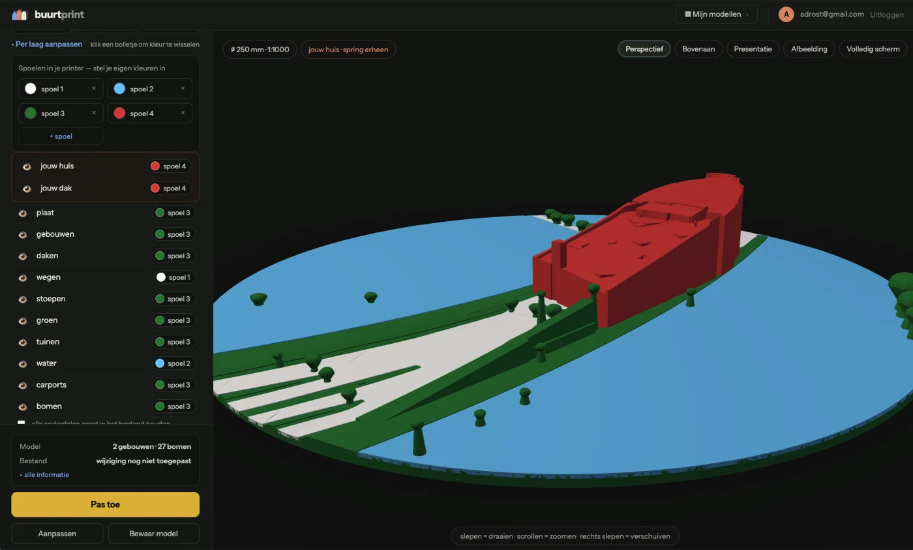Open the Afbeelding view option
The width and height of the screenshot is (913, 550).
(x=809, y=49)
